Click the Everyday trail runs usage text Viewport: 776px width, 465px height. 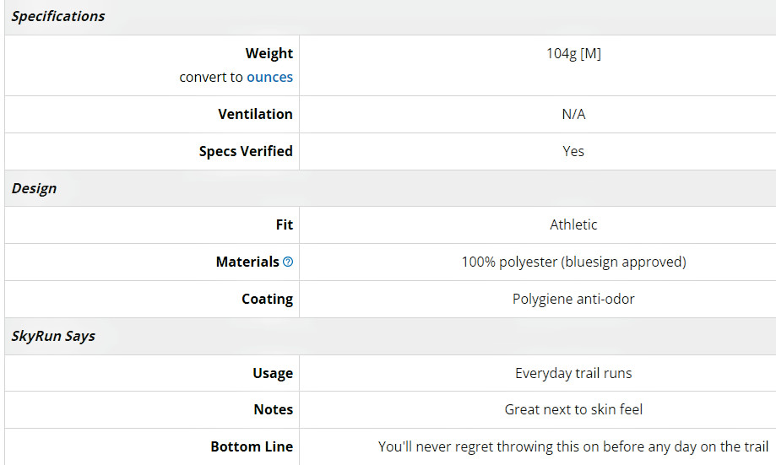point(573,373)
